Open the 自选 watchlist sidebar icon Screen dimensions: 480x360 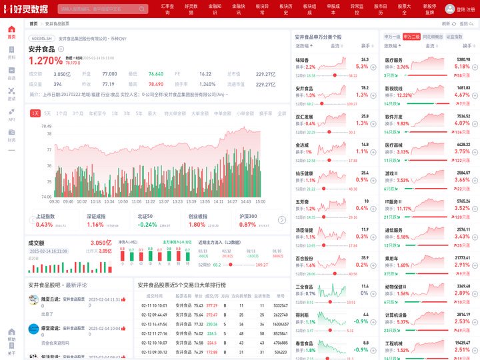11,71
